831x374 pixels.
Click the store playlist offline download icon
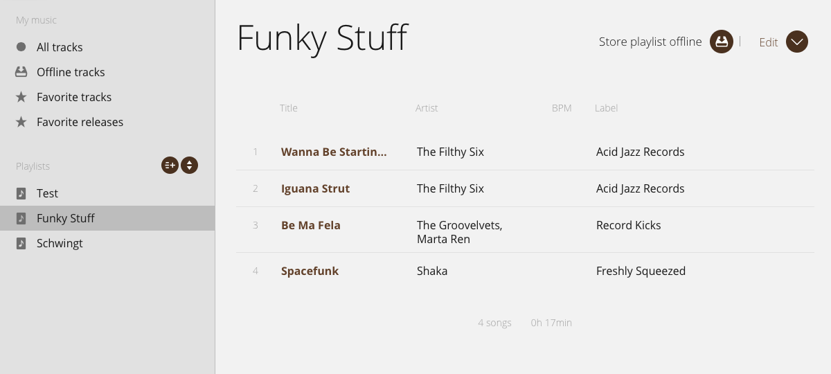pyautogui.click(x=722, y=42)
